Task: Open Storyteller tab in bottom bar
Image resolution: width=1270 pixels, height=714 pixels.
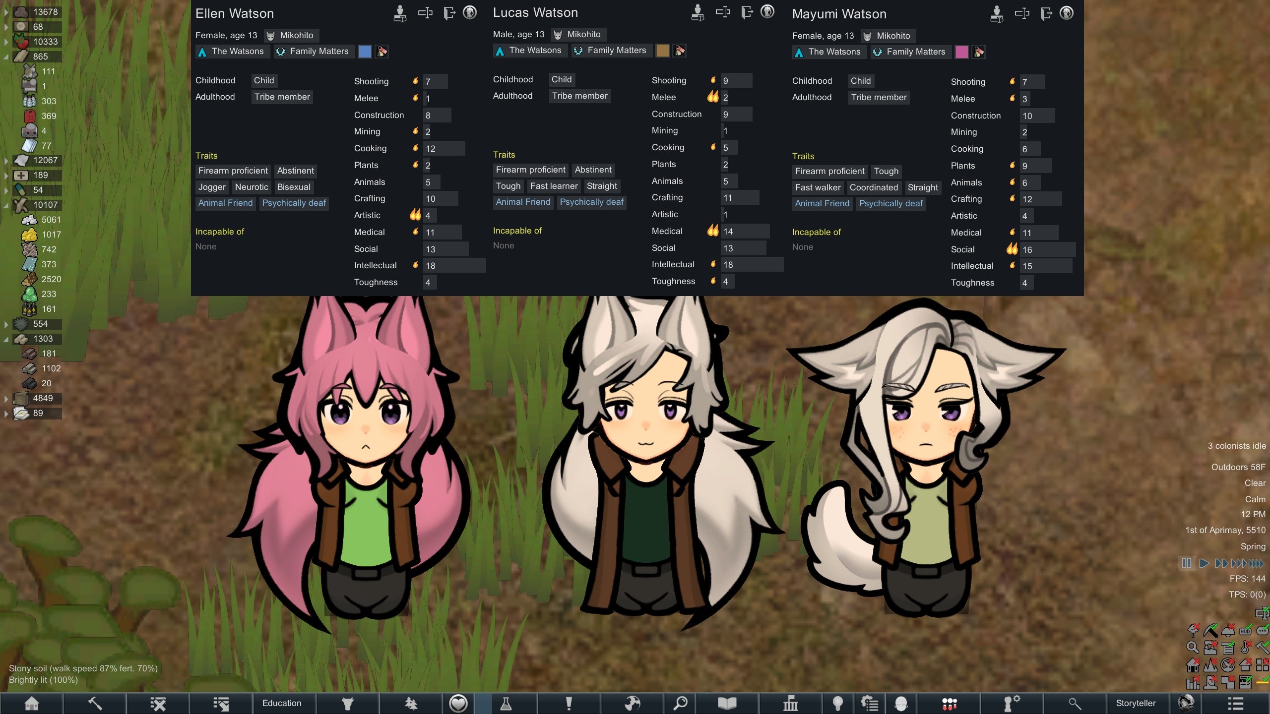Action: [x=1136, y=703]
